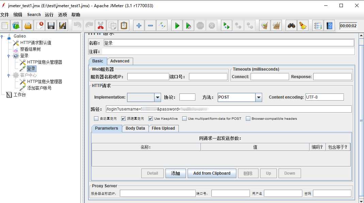Click the Paste clipboard icon
This screenshot has height=203, width=364.
[124, 26]
